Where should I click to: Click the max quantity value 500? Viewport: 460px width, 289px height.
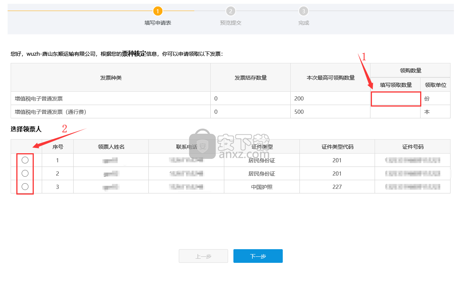click(x=299, y=112)
